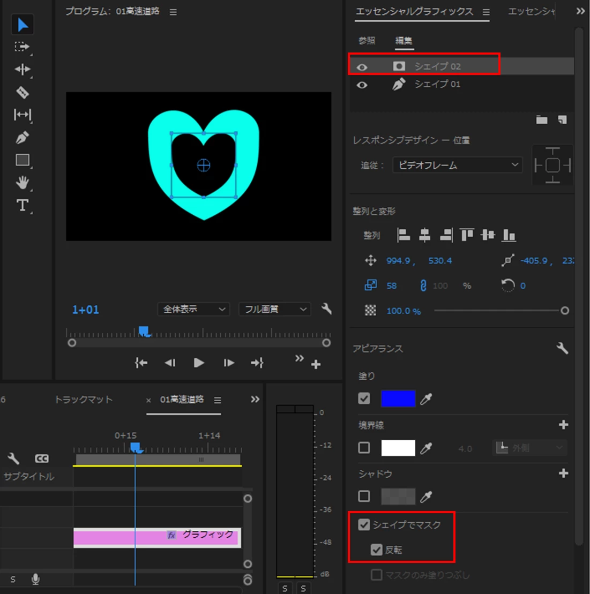Select the Hand tool

(23, 183)
